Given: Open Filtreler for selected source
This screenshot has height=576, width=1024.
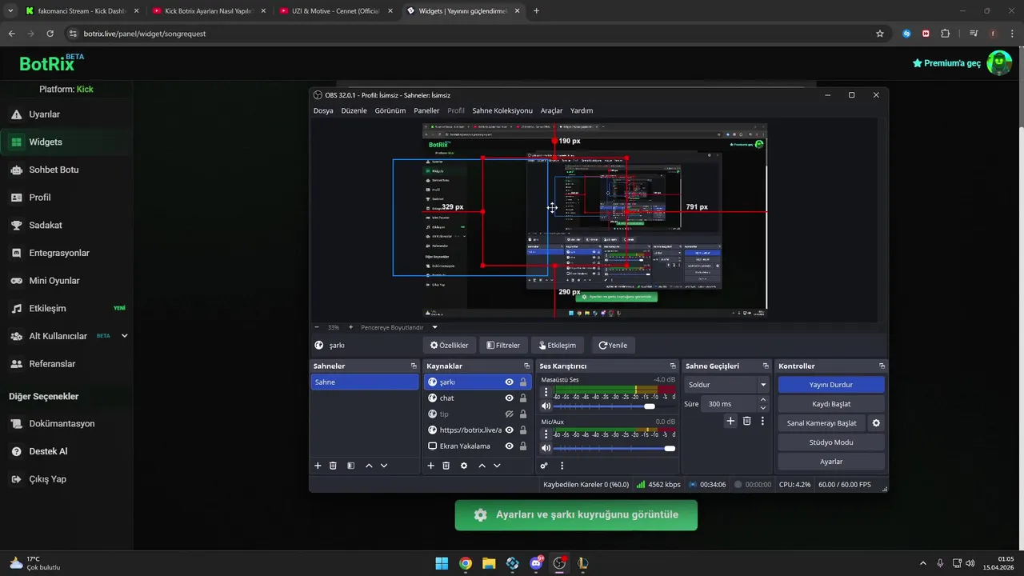Looking at the screenshot, I should click(x=503, y=346).
